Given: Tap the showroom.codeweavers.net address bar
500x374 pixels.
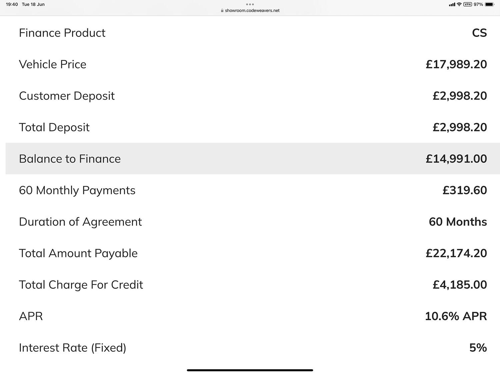Looking at the screenshot, I should (x=250, y=10).
